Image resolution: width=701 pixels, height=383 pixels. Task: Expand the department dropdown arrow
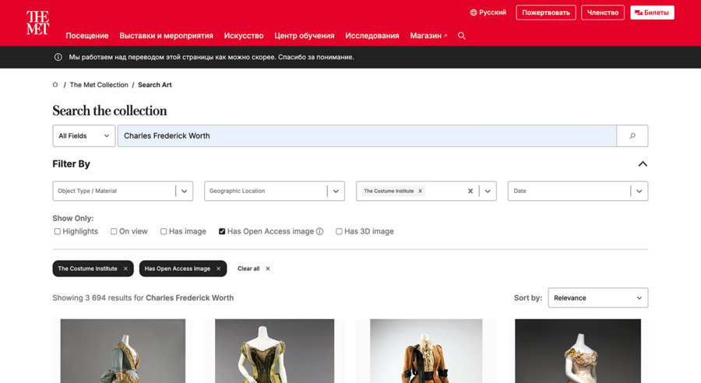pyautogui.click(x=488, y=191)
